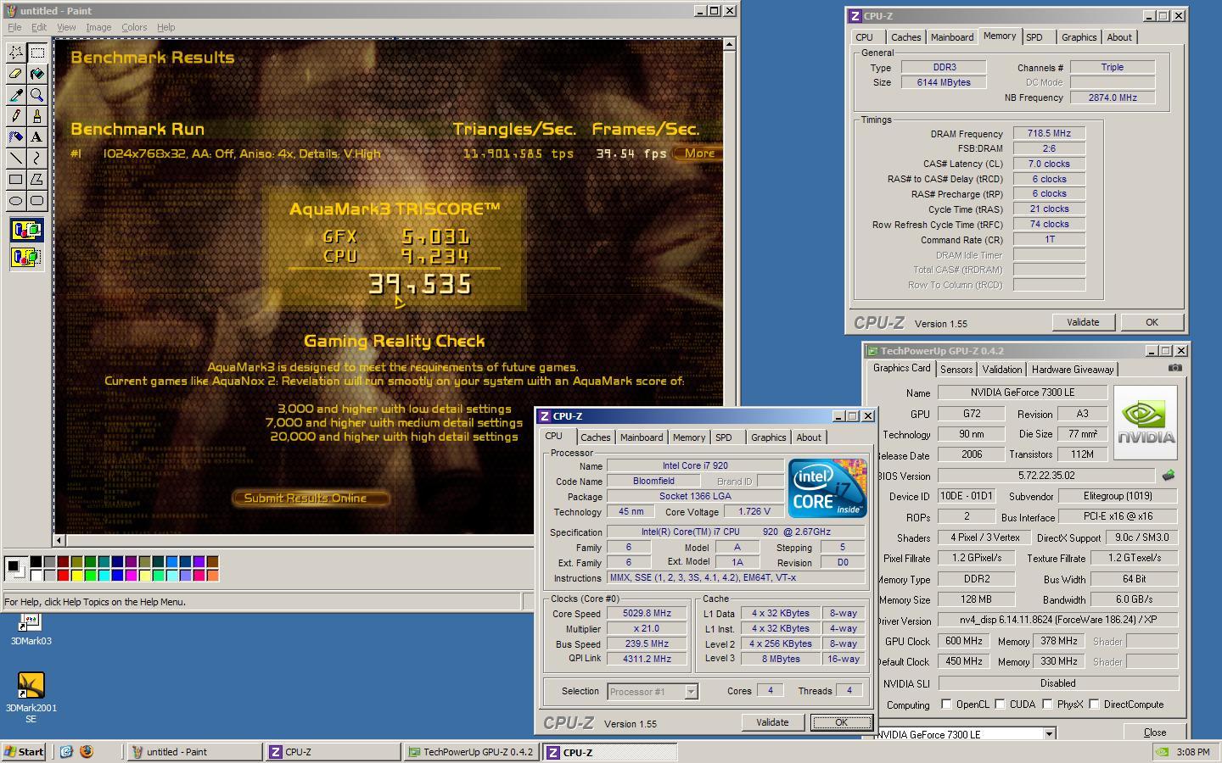The height and width of the screenshot is (763, 1222).
Task: Open the Processor #1 selection dropdown
Action: coord(691,692)
